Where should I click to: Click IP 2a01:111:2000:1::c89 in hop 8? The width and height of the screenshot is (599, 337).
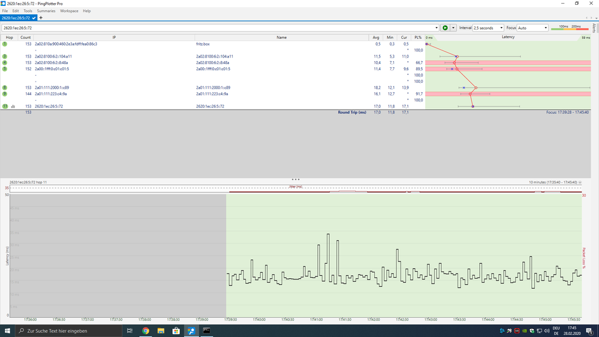[x=52, y=88]
